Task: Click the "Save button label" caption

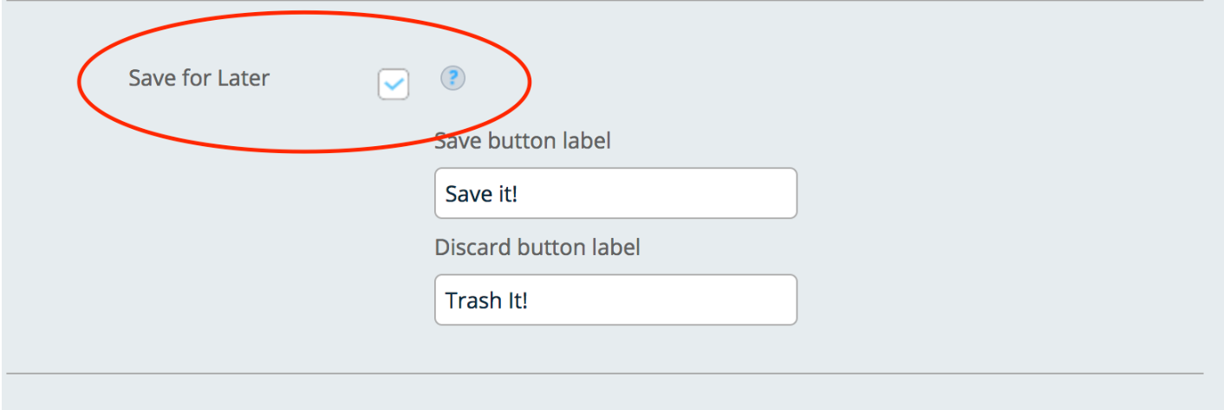Action: point(523,140)
